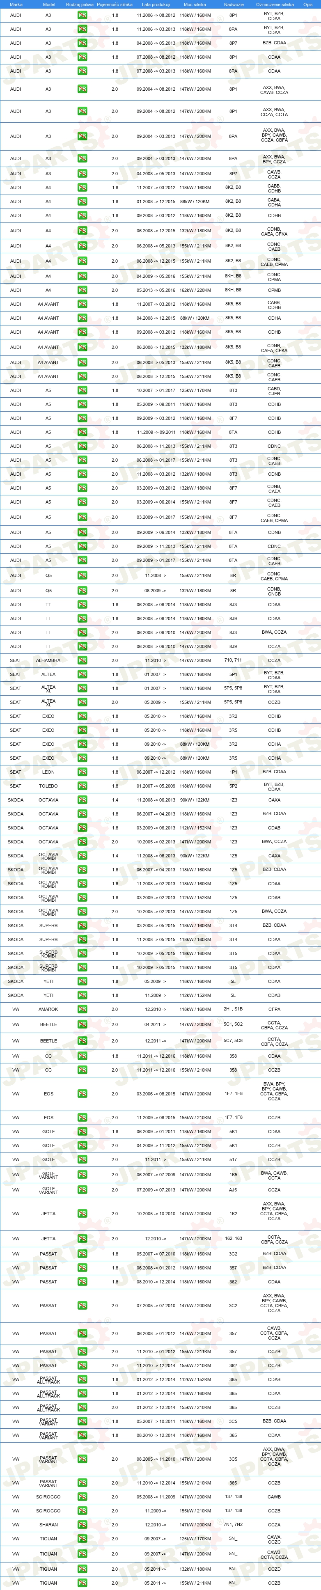Click the fuel icon for VW SCIROCCO CAWB

(x=82, y=1497)
